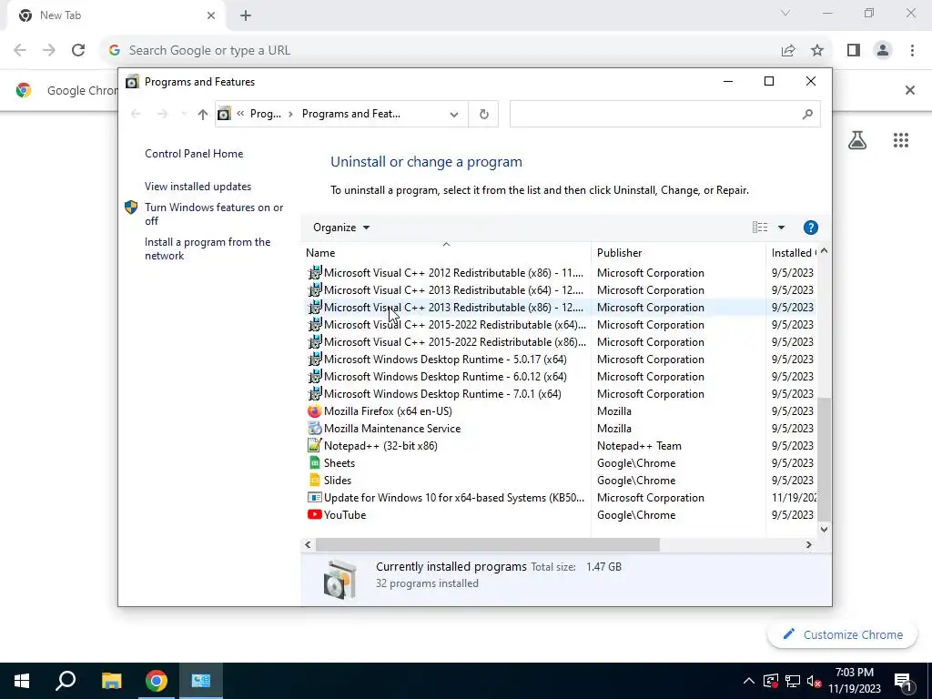Click the Mozilla Maintenance Service icon
The width and height of the screenshot is (932, 699).
pyautogui.click(x=314, y=429)
